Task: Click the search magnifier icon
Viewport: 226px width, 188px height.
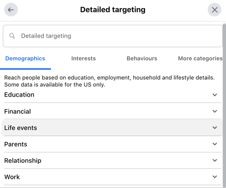Action: click(12, 36)
